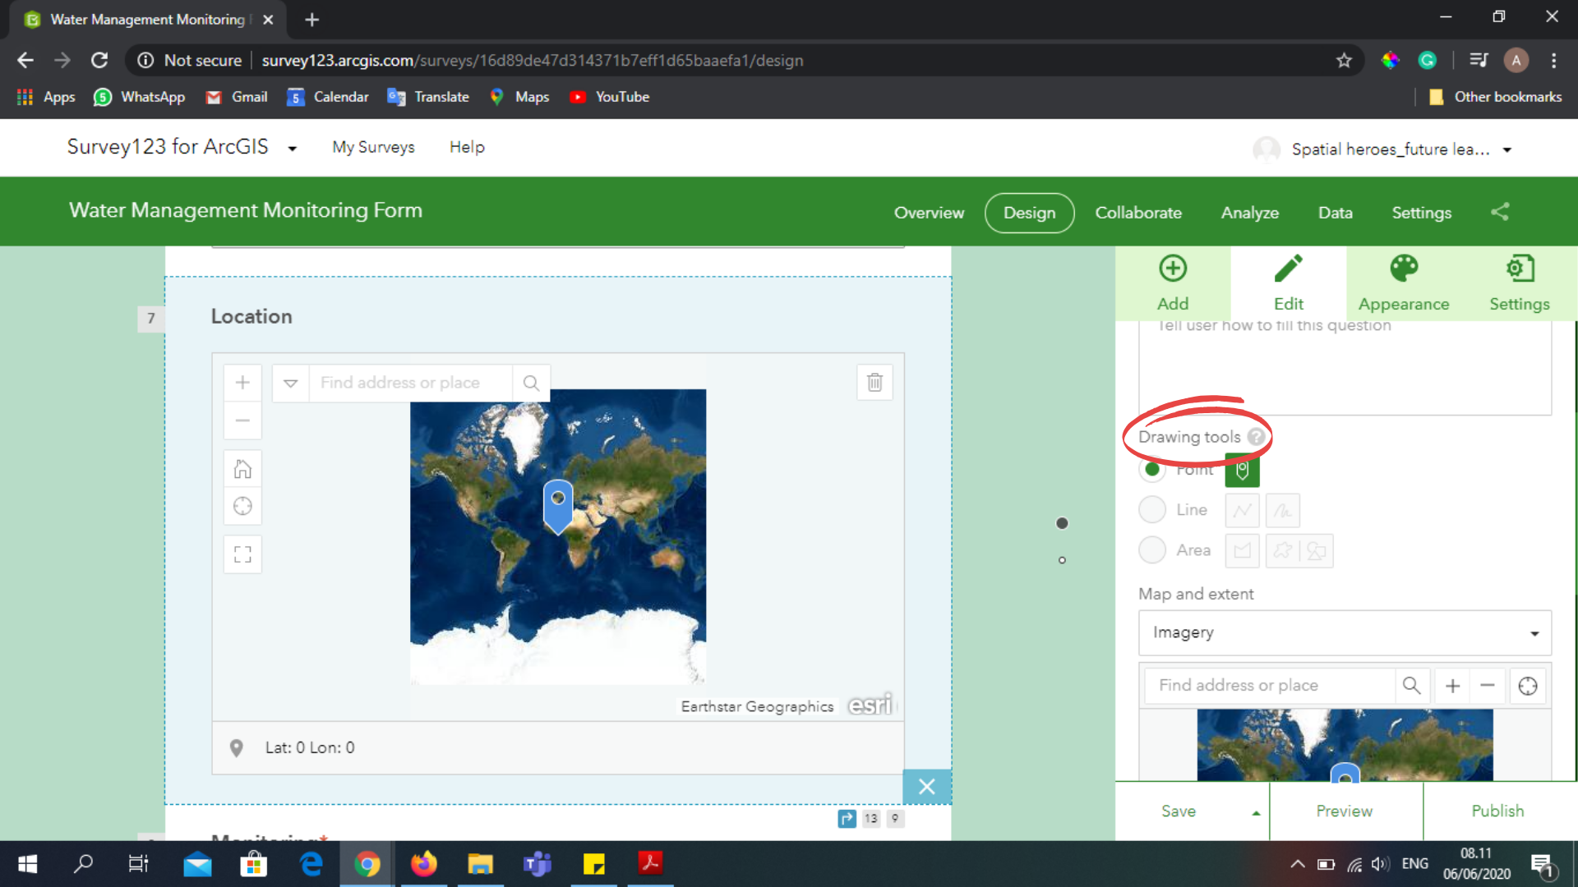
Task: Click the search magnifier in the Location map
Action: [x=531, y=383]
